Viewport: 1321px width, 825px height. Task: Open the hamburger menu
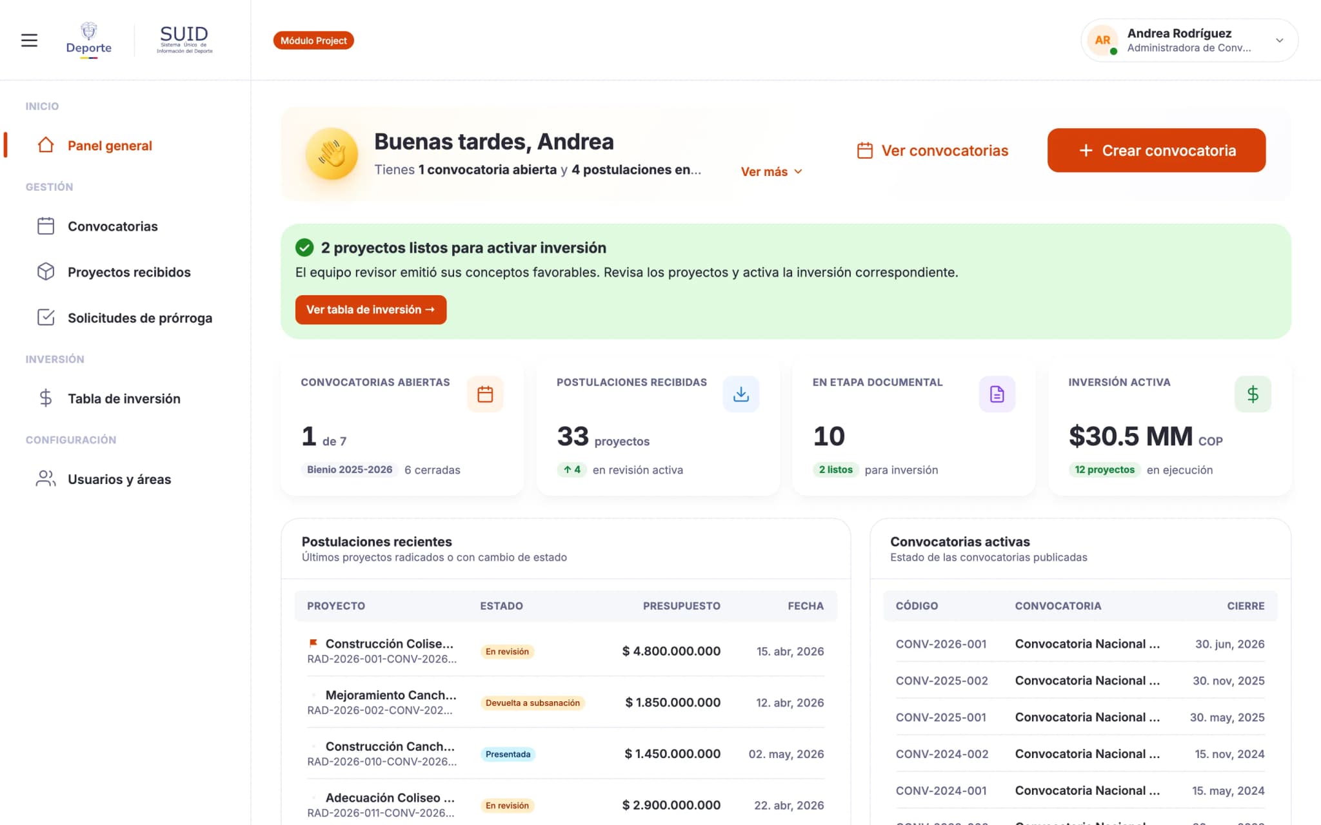29,40
